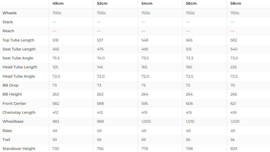Click the Head Tube Length label

pyautogui.click(x=20, y=67)
